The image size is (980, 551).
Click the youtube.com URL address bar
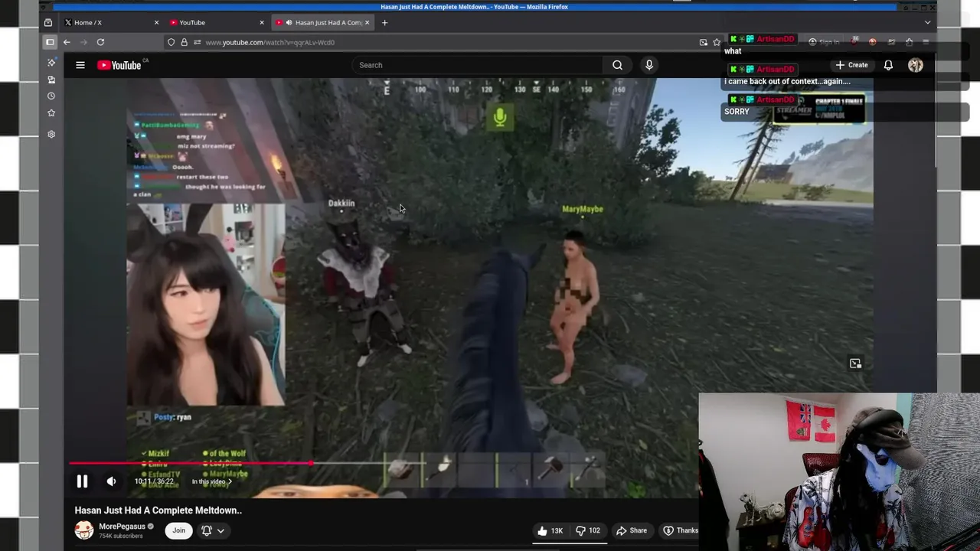pos(444,42)
